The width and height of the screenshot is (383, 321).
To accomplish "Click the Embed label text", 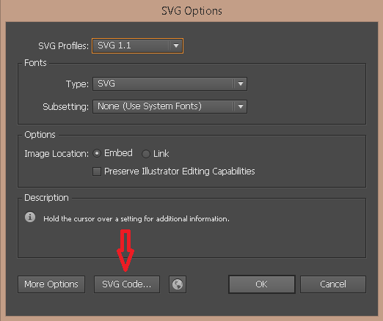I will pos(118,153).
